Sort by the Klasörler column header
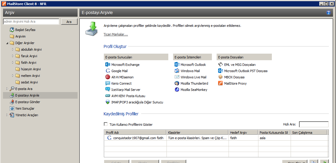The height and width of the screenshot is (163, 336). 197,132
